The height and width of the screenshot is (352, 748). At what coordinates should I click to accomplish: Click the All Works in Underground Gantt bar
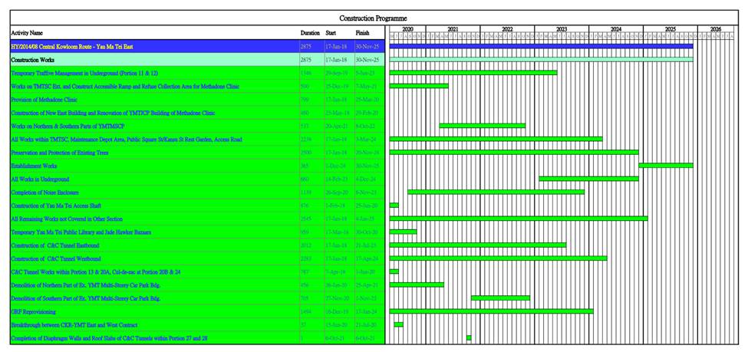tap(588, 179)
